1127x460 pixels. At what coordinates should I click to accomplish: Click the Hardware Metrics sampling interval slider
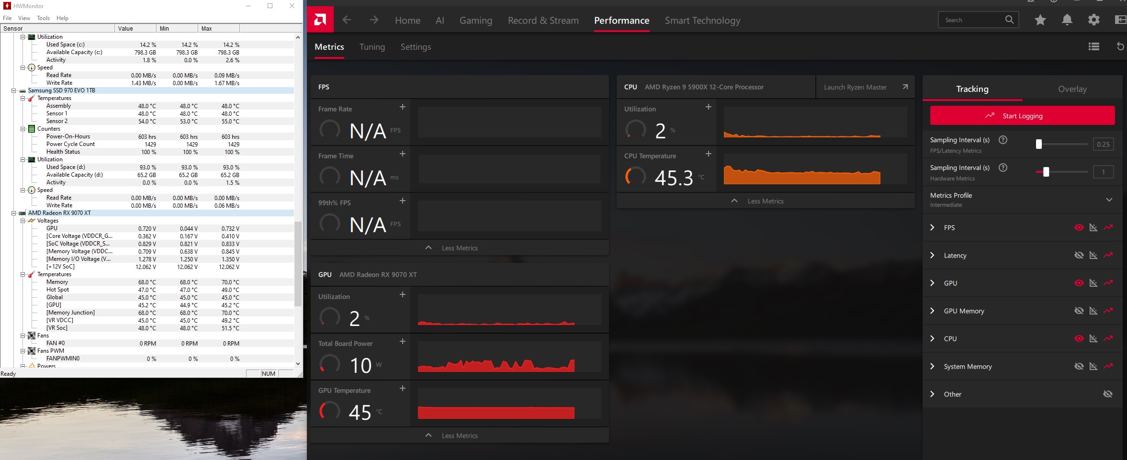1046,172
